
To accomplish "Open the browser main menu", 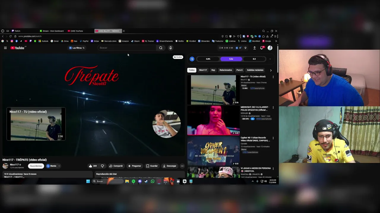I will tap(275, 36).
